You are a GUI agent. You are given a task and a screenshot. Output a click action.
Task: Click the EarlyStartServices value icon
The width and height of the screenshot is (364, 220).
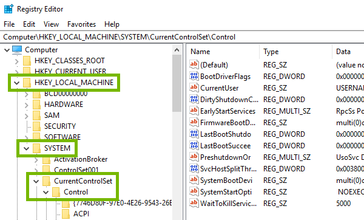click(194, 111)
